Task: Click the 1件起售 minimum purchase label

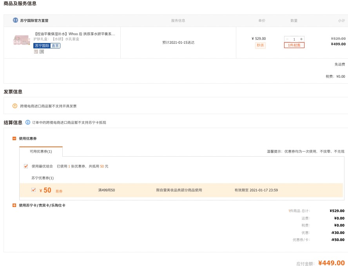Action: 294,45
